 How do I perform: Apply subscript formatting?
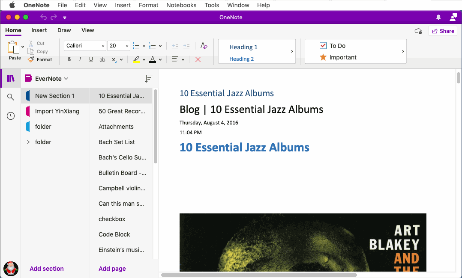pos(114,60)
